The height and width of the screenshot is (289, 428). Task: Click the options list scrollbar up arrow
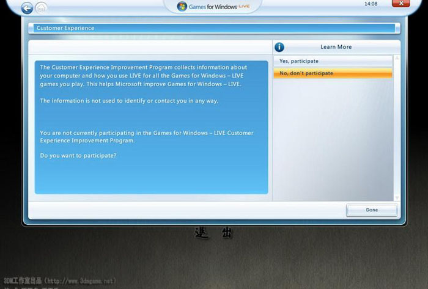point(397,58)
